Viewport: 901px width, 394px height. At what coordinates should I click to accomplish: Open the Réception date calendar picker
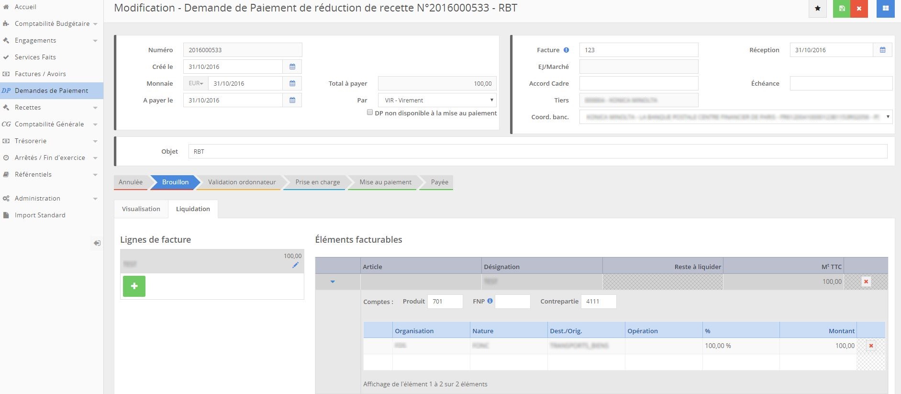coord(882,50)
